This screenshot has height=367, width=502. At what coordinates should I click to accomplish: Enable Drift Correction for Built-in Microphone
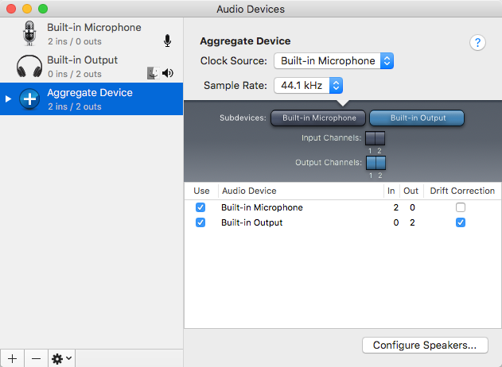click(461, 207)
